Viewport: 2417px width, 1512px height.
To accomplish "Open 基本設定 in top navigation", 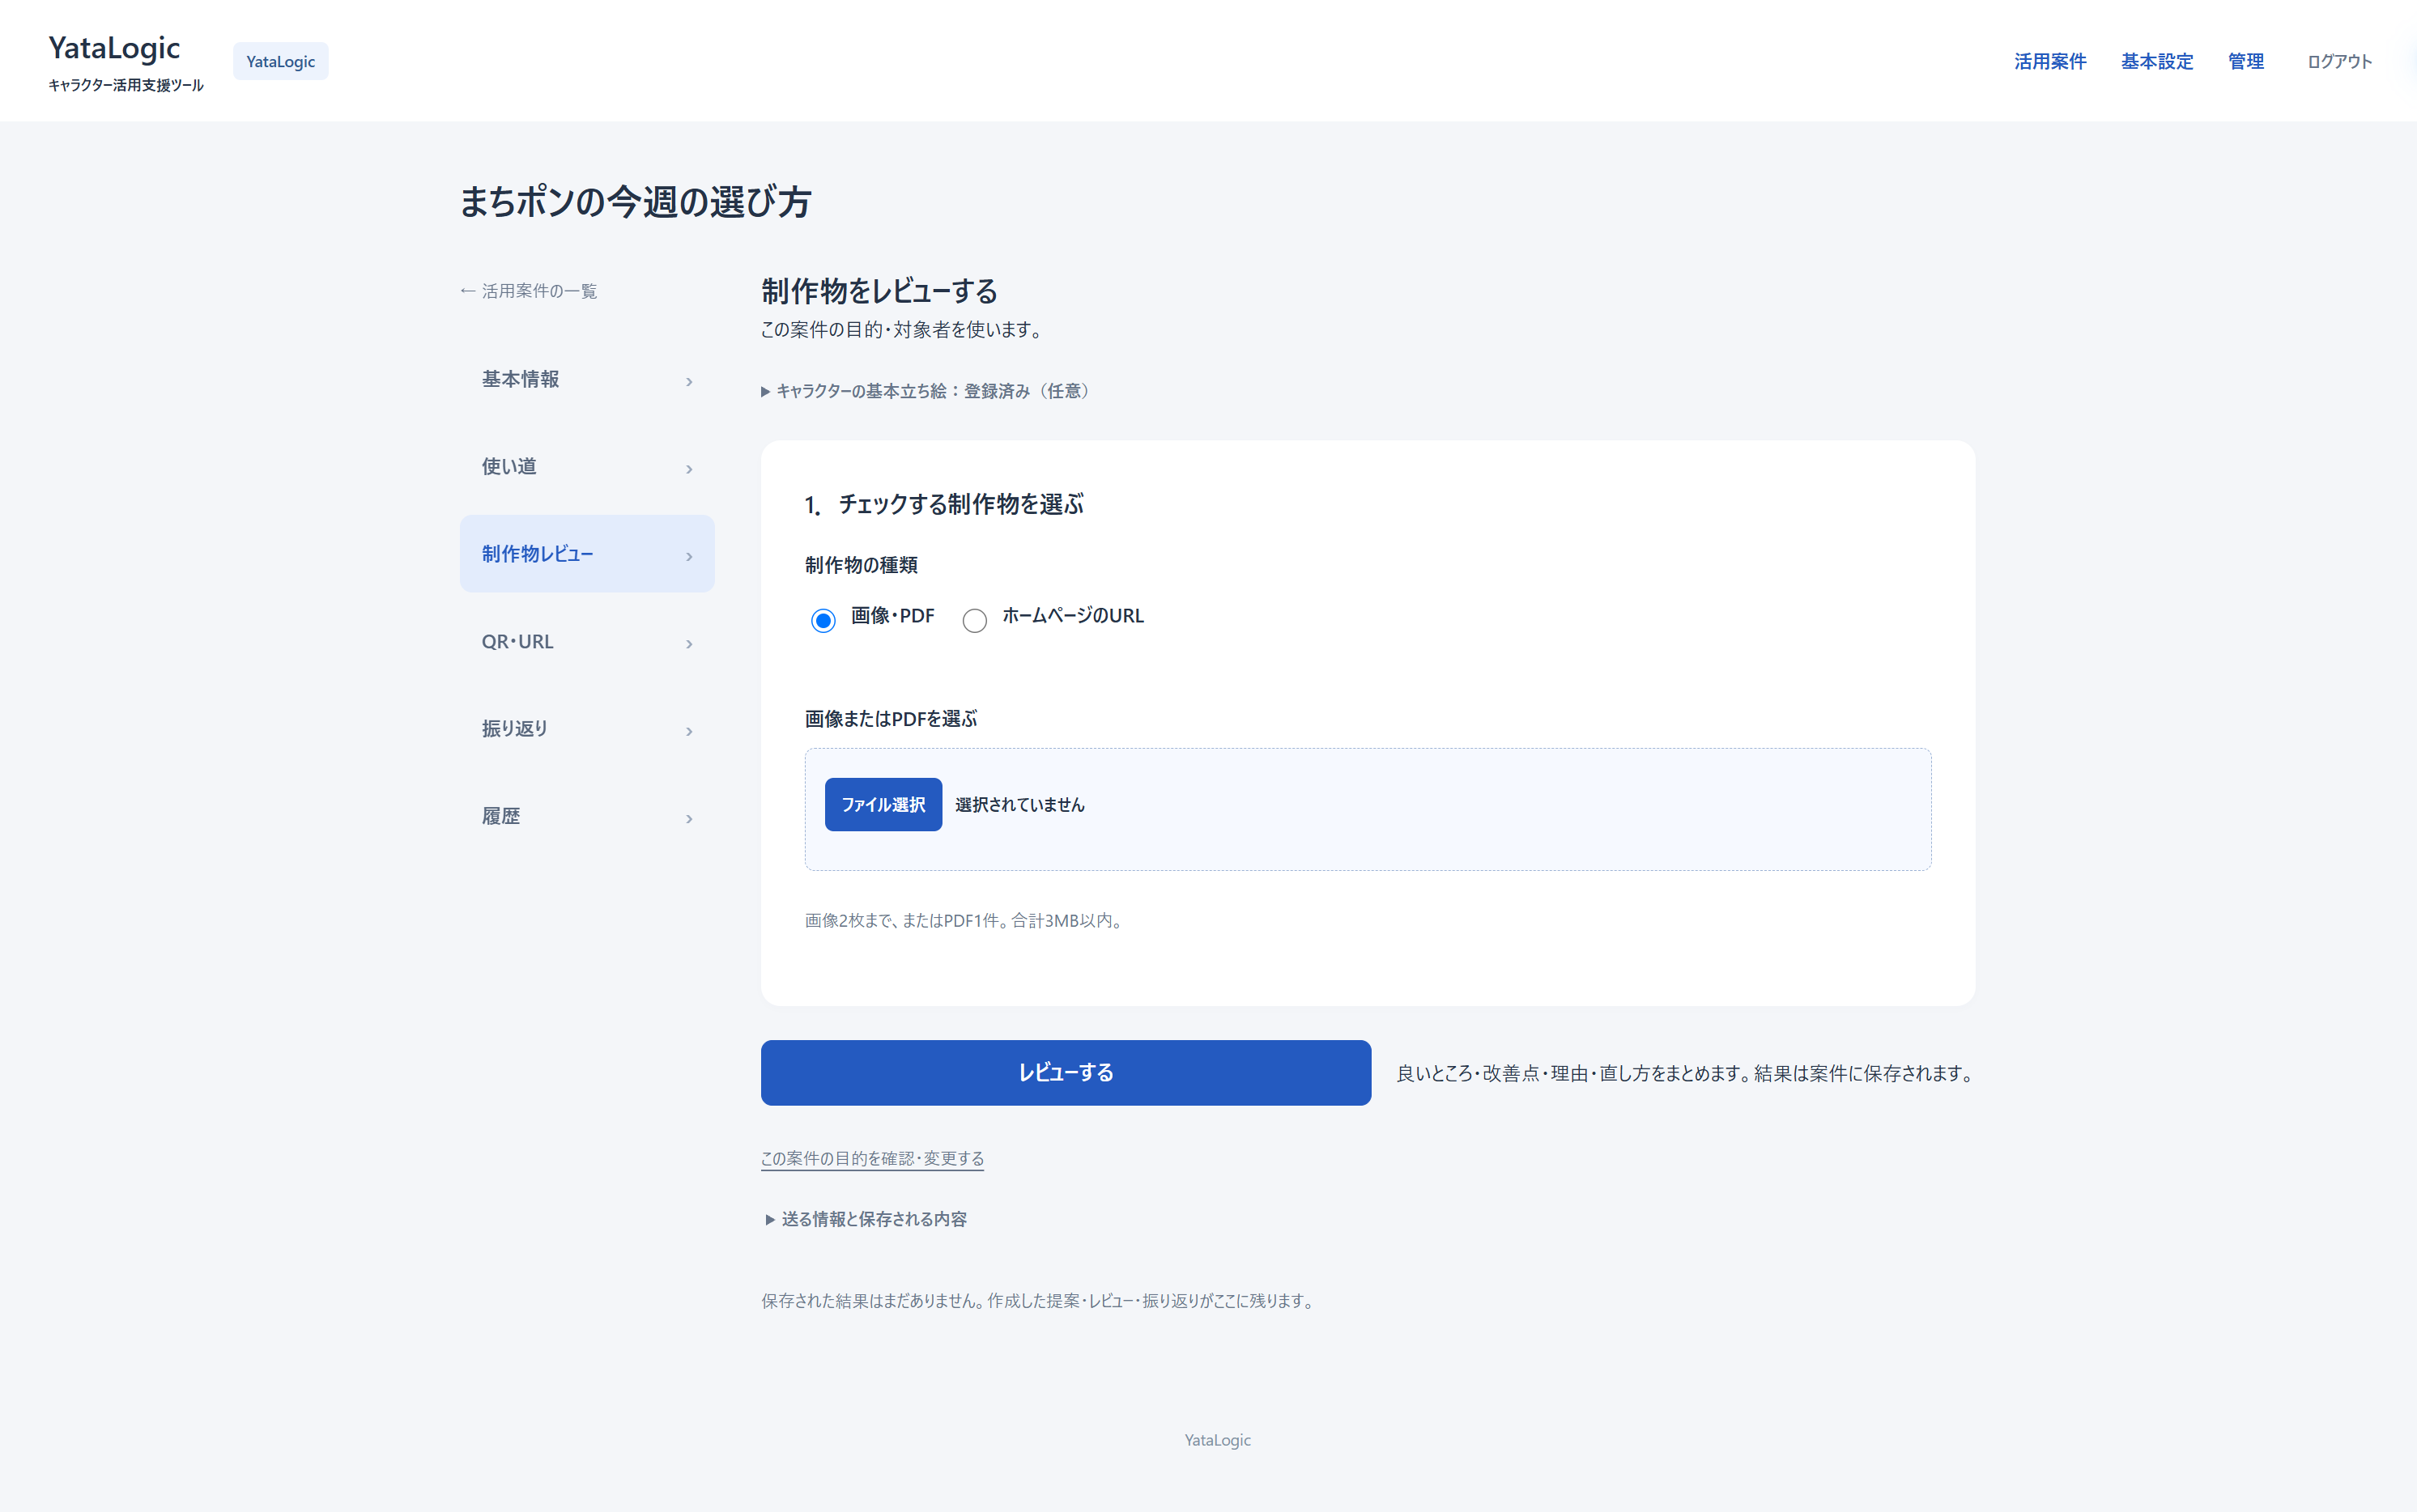I will (2157, 61).
